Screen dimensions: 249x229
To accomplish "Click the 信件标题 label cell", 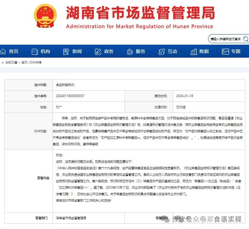I will click(28, 85).
